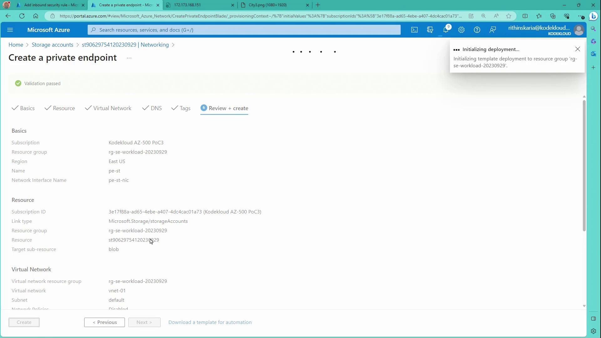Open the ellipsis menu beside page title
The width and height of the screenshot is (601, 338).
[129, 58]
